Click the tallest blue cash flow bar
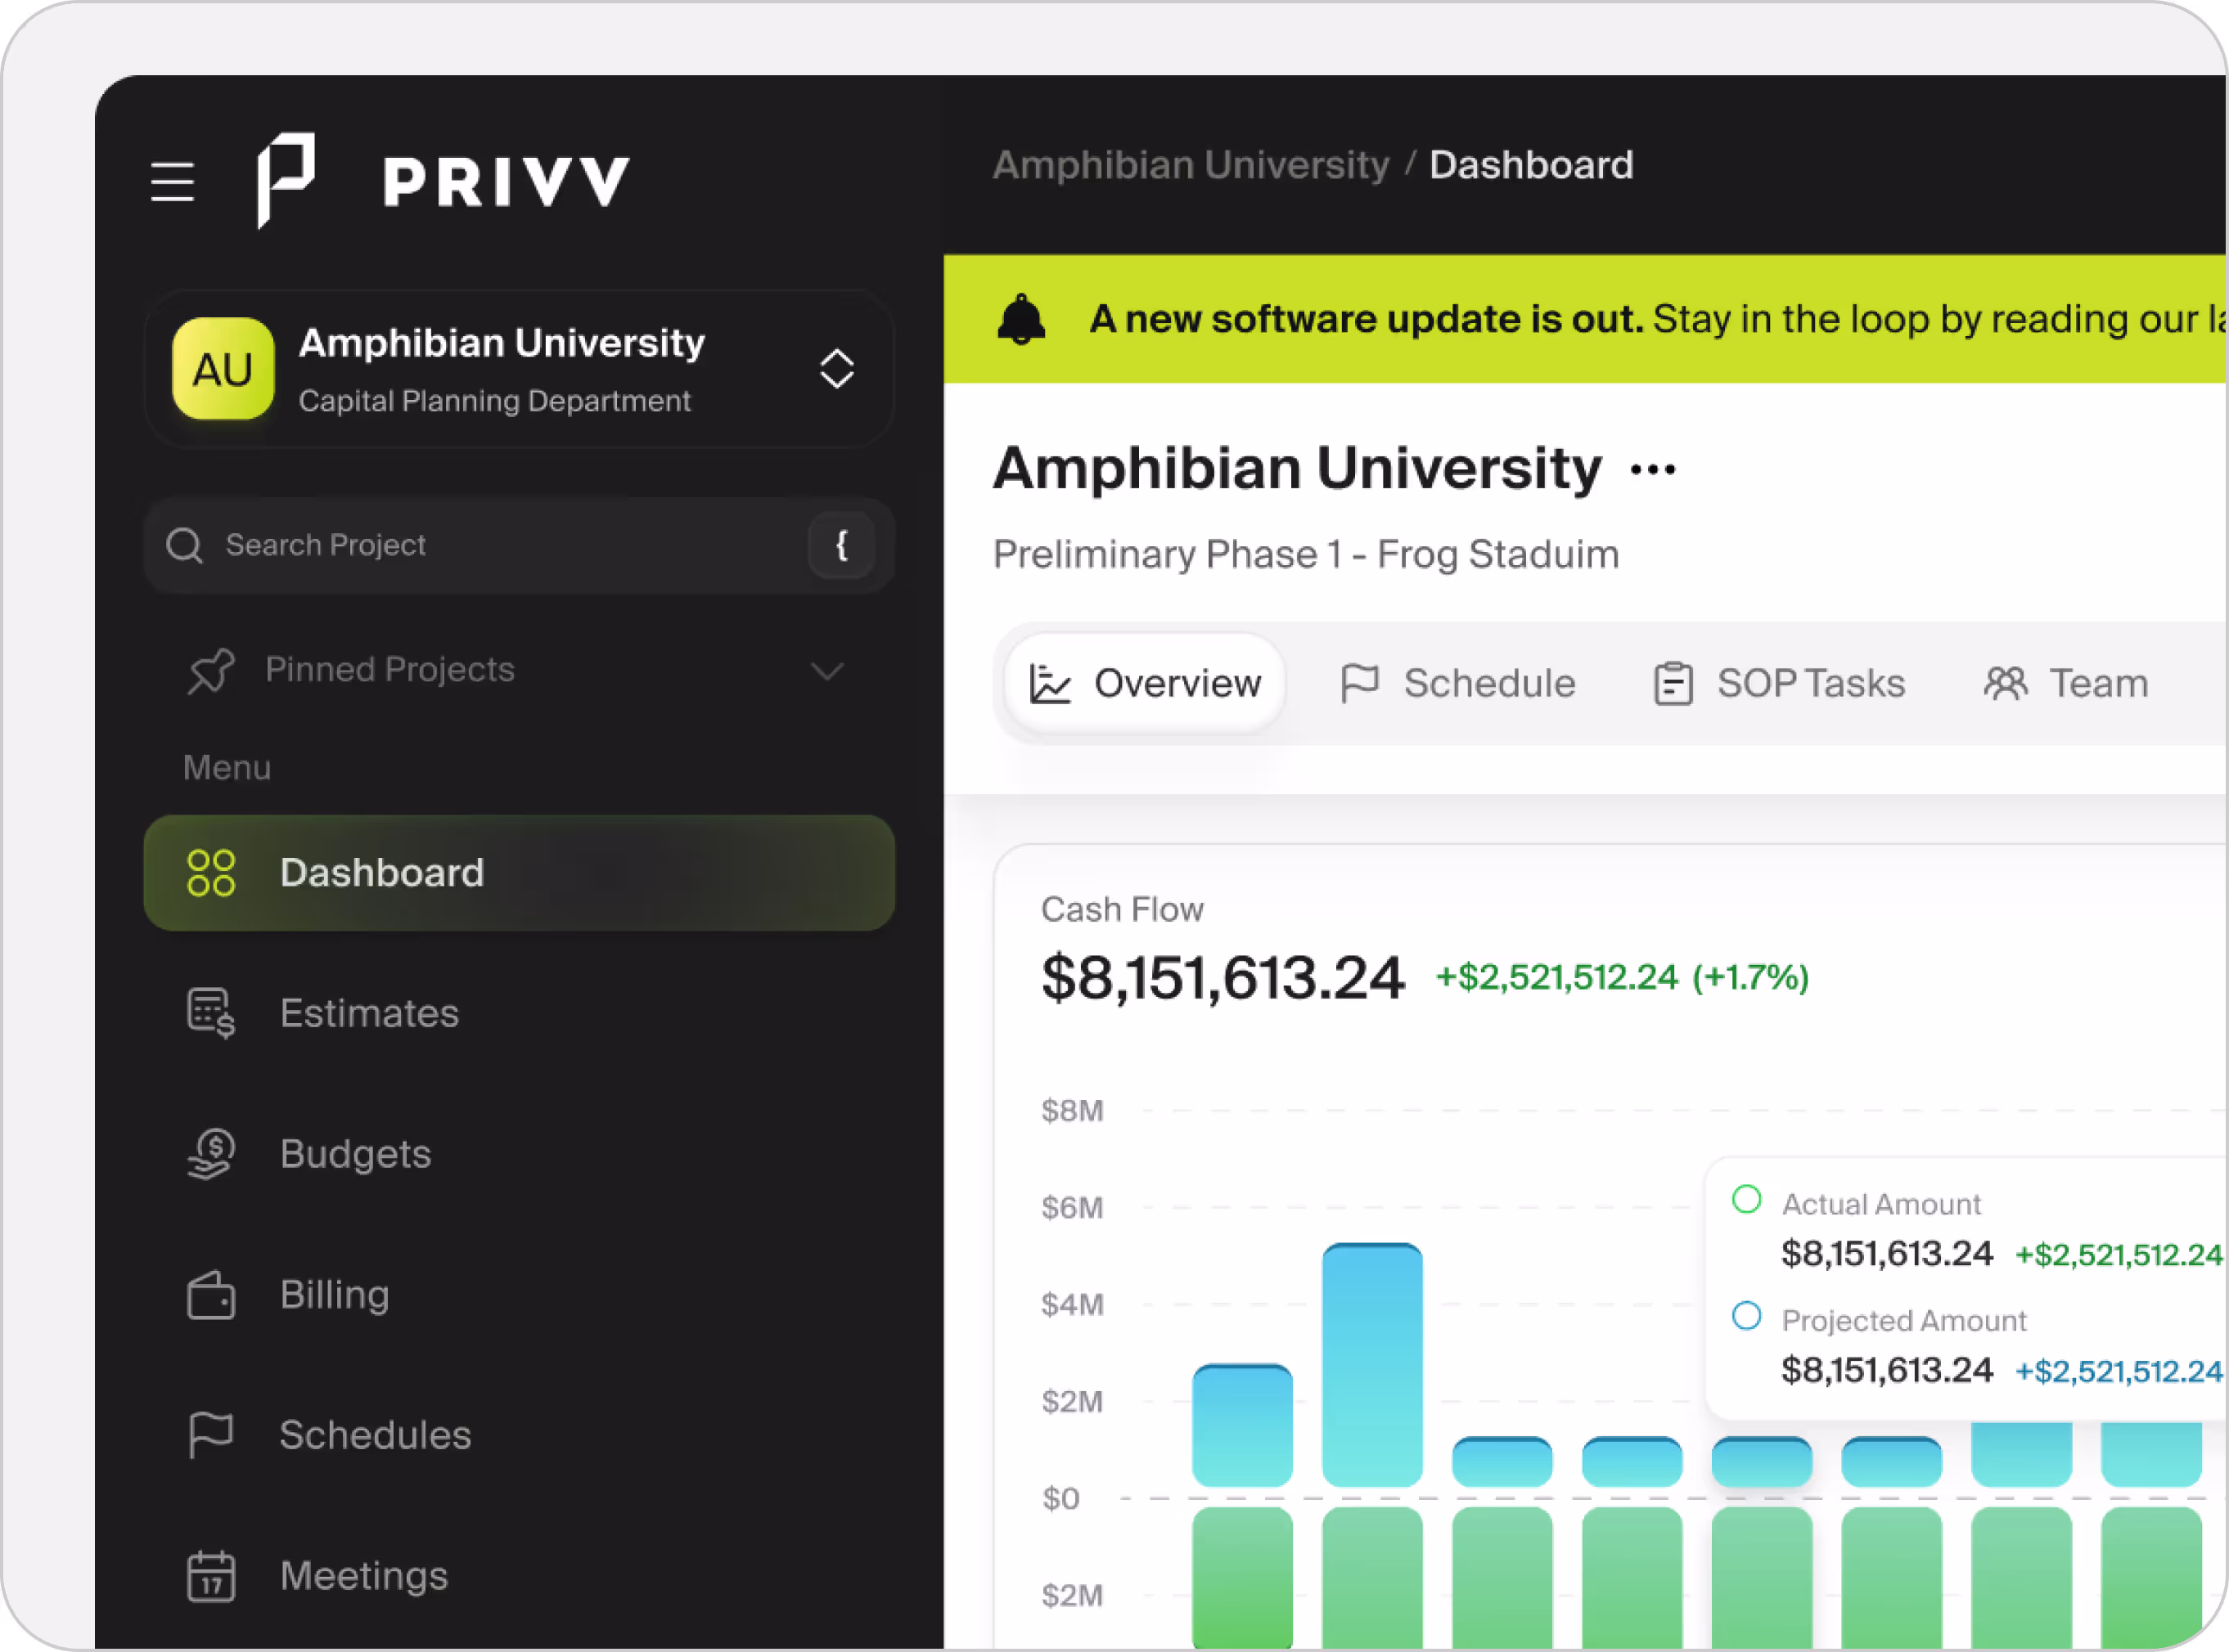Image resolution: width=2229 pixels, height=1652 pixels. [x=1371, y=1365]
